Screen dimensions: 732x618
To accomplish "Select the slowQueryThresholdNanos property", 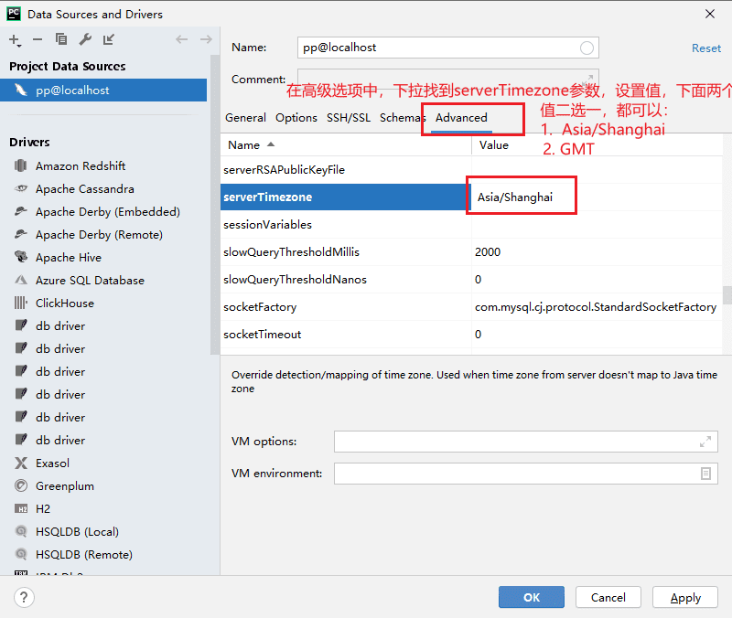I will pyautogui.click(x=346, y=280).
